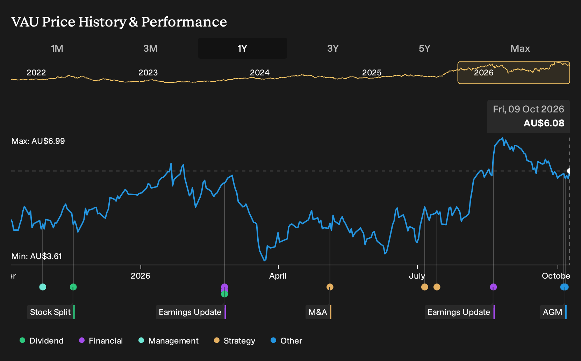The width and height of the screenshot is (581, 361).
Task: Open the AGM event label
Action: click(553, 312)
